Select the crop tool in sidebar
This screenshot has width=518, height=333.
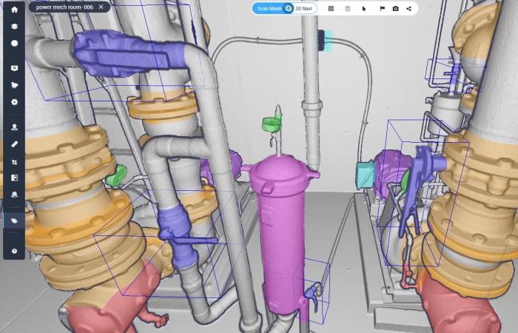tap(14, 161)
